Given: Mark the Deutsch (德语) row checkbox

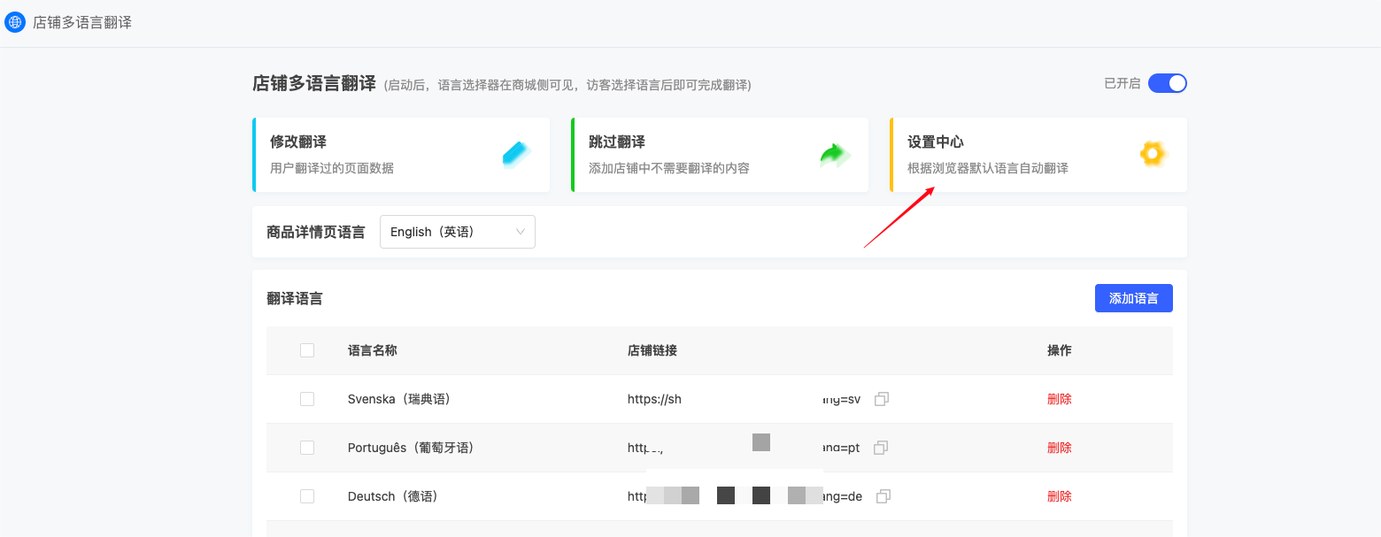Looking at the screenshot, I should 307,496.
